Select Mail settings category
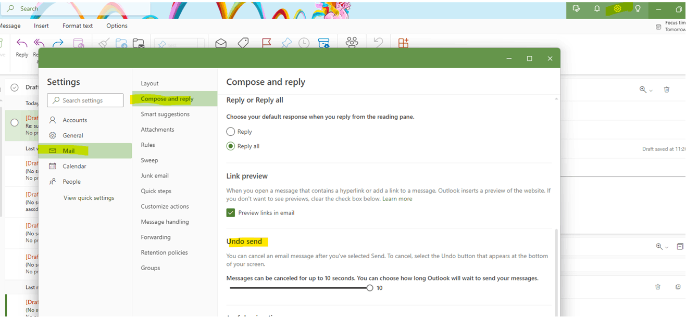The image size is (686, 317). tap(85, 151)
